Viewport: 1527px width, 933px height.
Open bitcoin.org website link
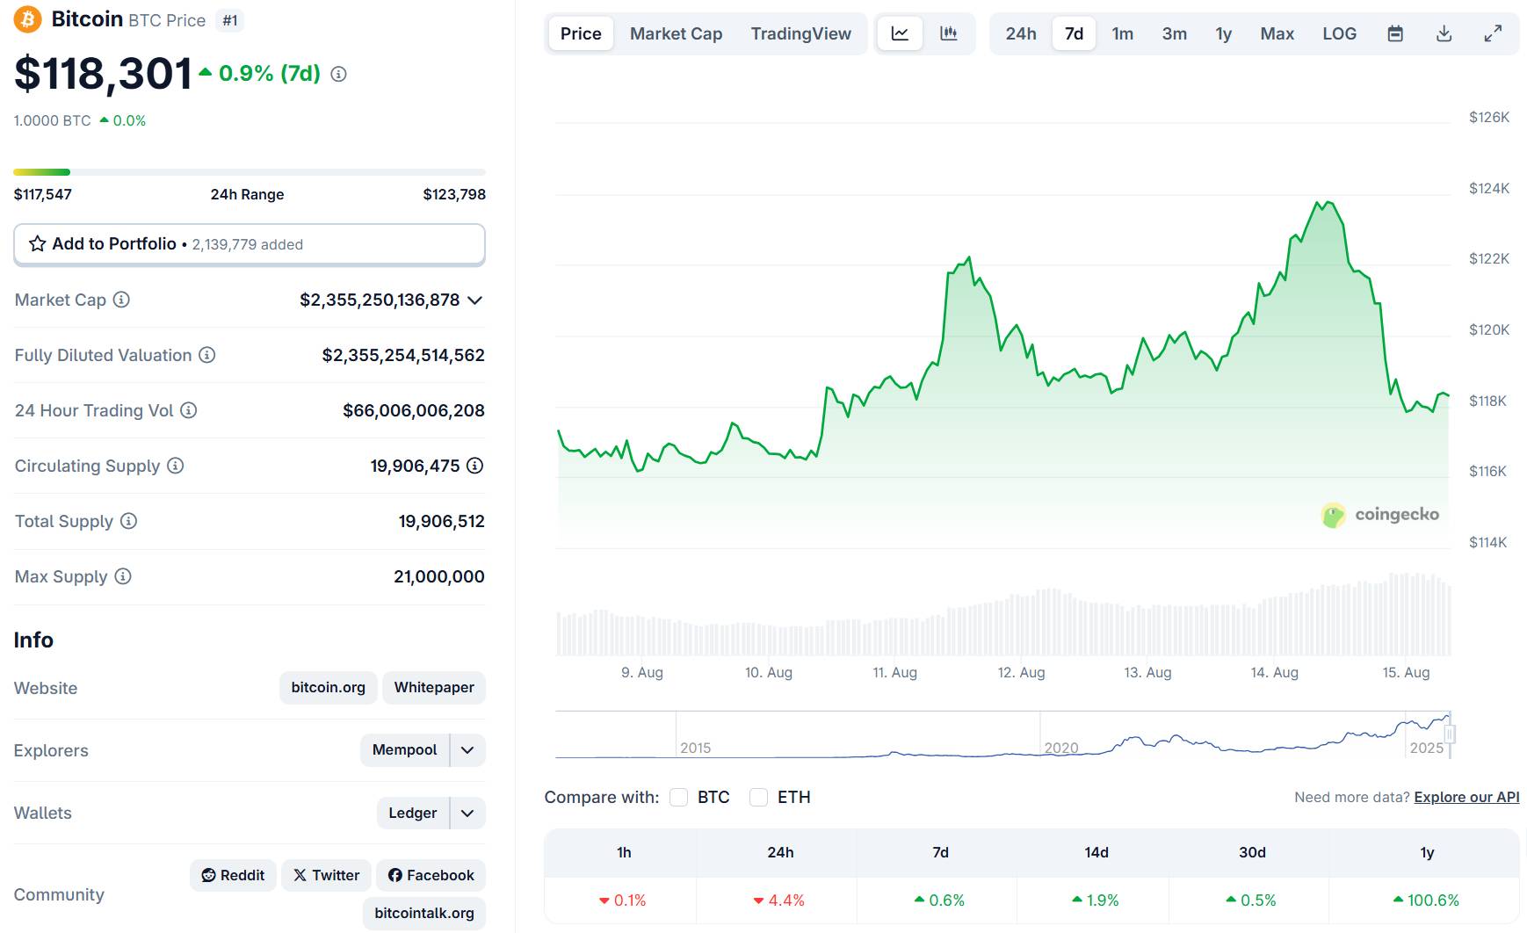click(x=328, y=687)
